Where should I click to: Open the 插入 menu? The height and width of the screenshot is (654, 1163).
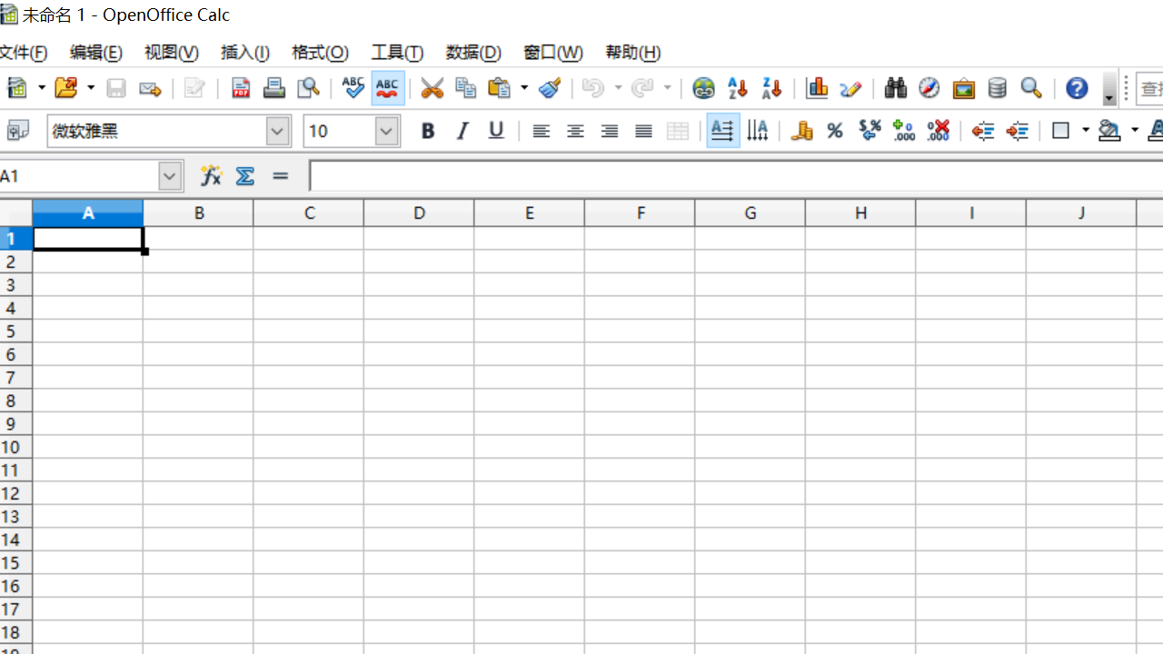point(245,53)
